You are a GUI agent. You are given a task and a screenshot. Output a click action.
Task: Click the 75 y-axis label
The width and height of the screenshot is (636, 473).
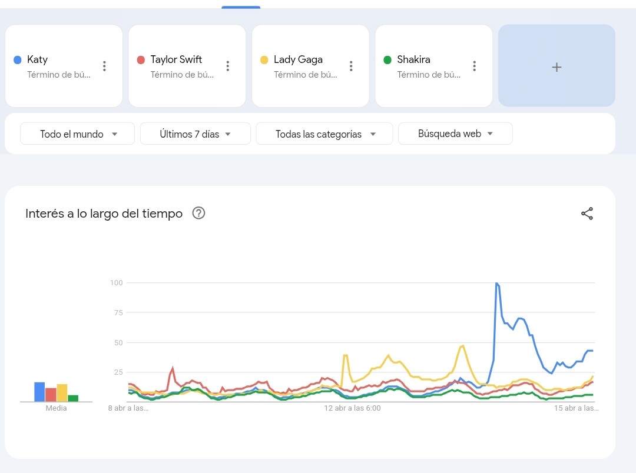[x=118, y=312]
